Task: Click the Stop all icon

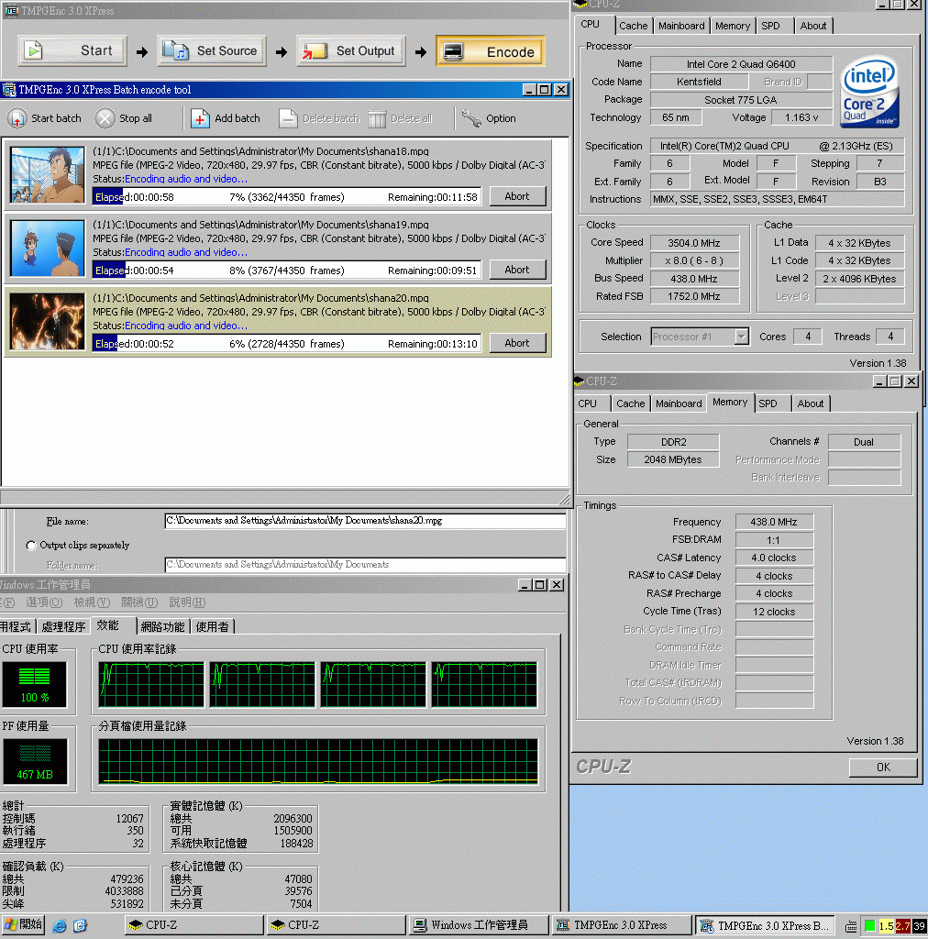Action: click(x=105, y=118)
